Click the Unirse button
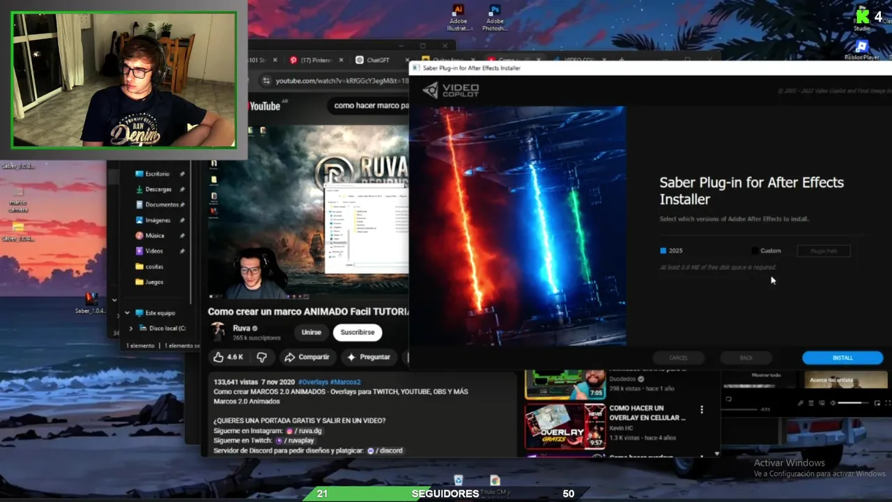This screenshot has width=892, height=502. point(311,333)
